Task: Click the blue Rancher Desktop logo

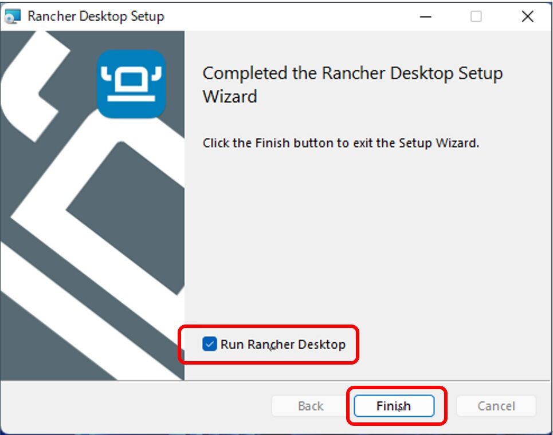Action: 131,84
